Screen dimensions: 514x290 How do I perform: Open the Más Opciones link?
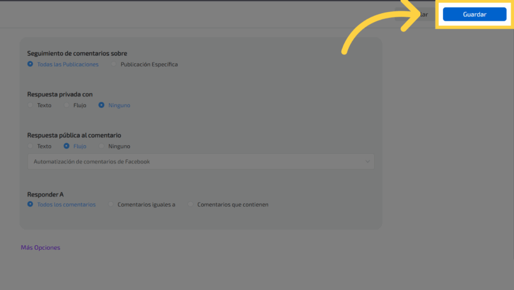pos(40,247)
